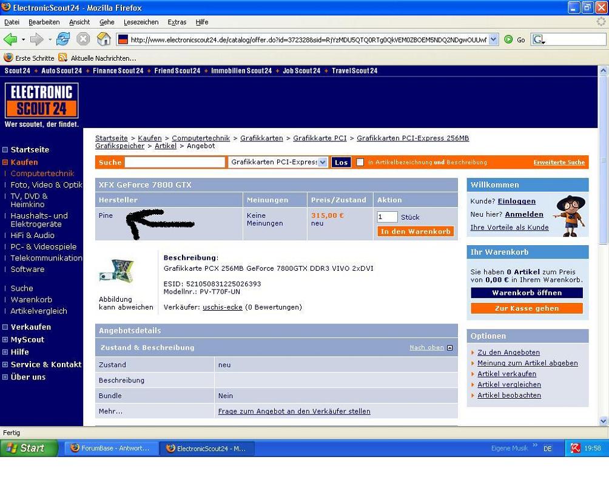Click the Firefox throbber activity icon
Viewport: 609px width, 488px height.
click(601, 22)
